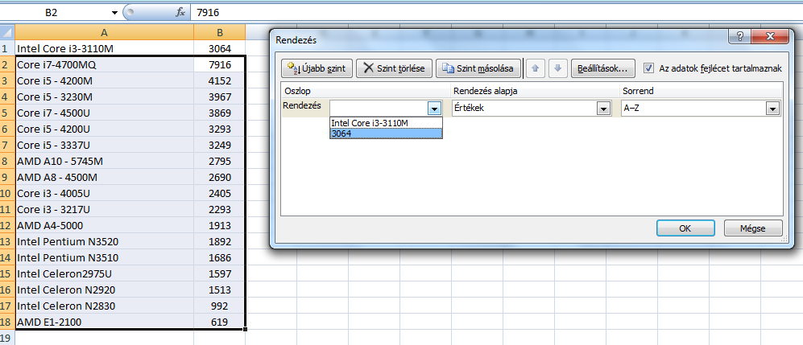The height and width of the screenshot is (345, 803).
Task: Choose 3064 in the dropdown list
Action: [x=386, y=133]
